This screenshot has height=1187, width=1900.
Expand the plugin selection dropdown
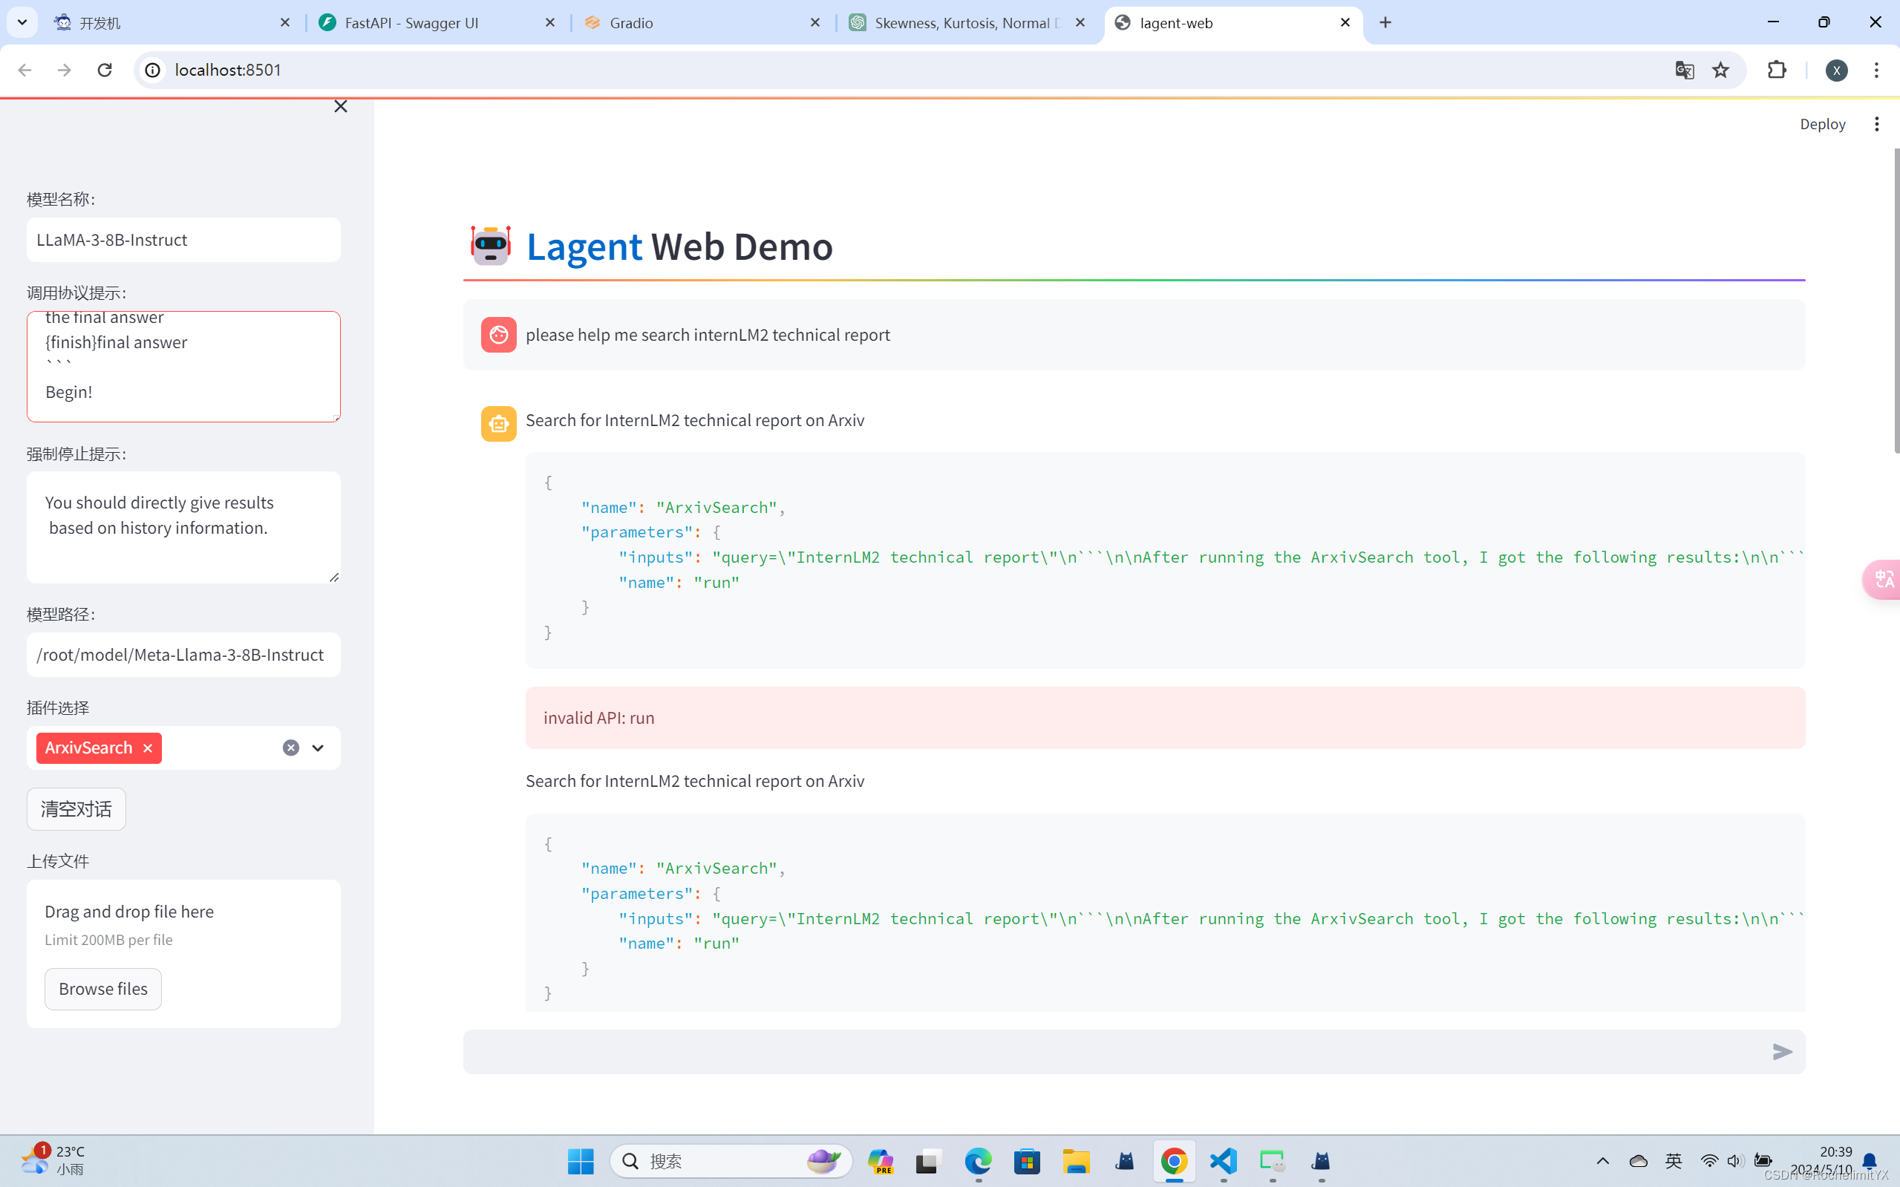[x=318, y=748]
